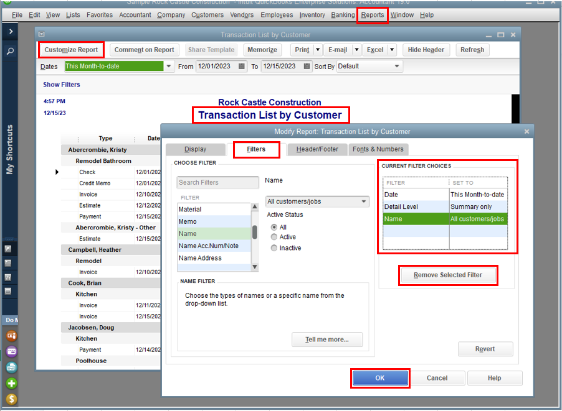Click the Memorize button
The height and width of the screenshot is (411, 562).
pyautogui.click(x=262, y=50)
